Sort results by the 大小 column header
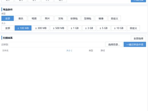 (69, 50)
